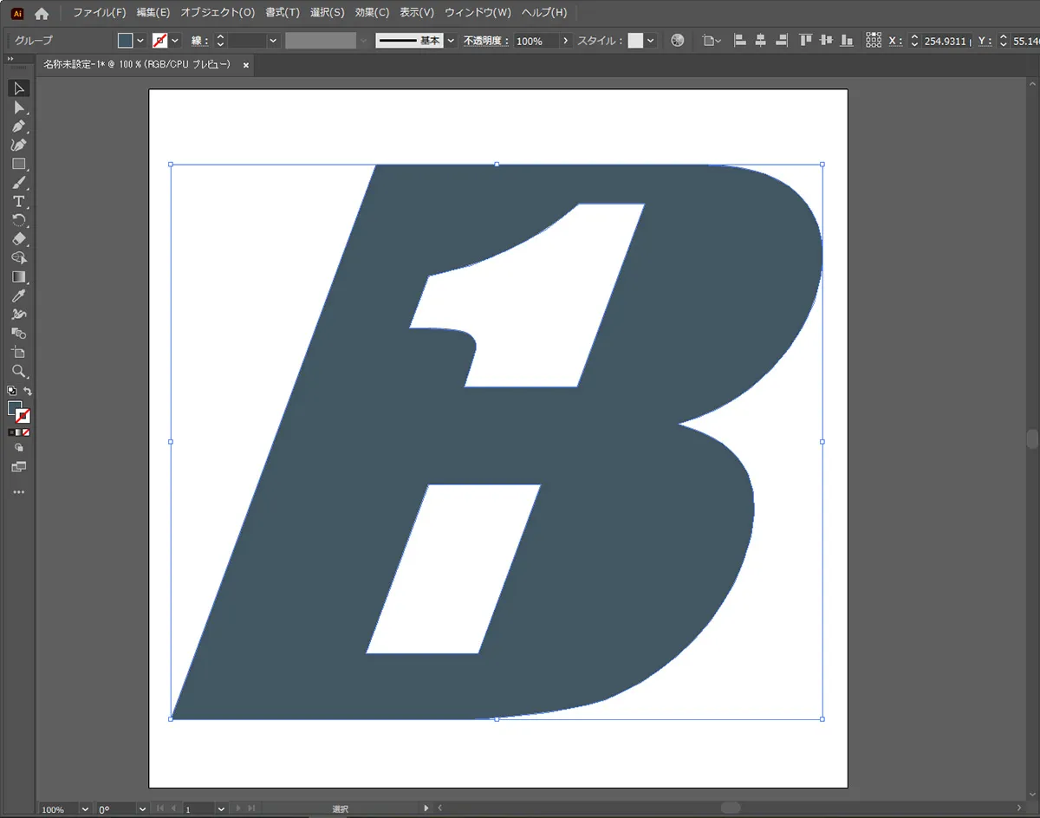Reset to default fill and stroke

coord(11,392)
